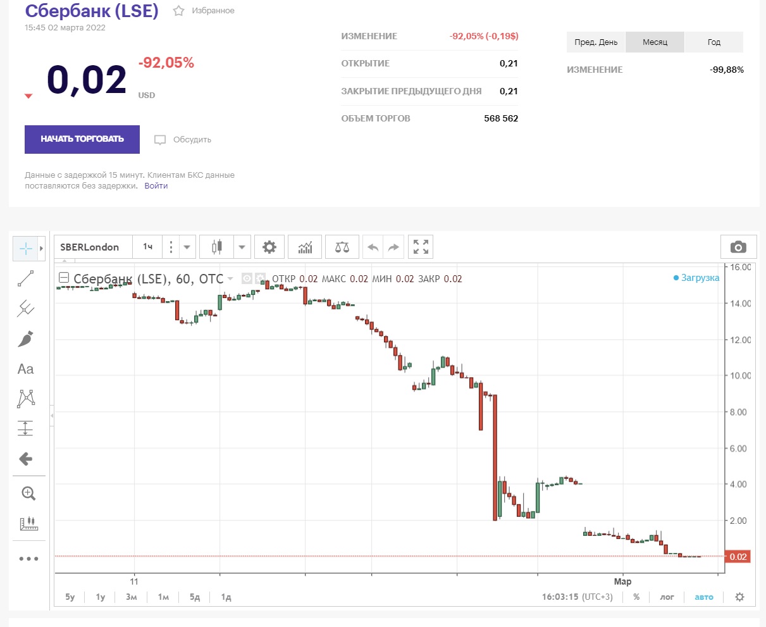
Task: Click the compare symbols scales icon
Action: click(342, 247)
